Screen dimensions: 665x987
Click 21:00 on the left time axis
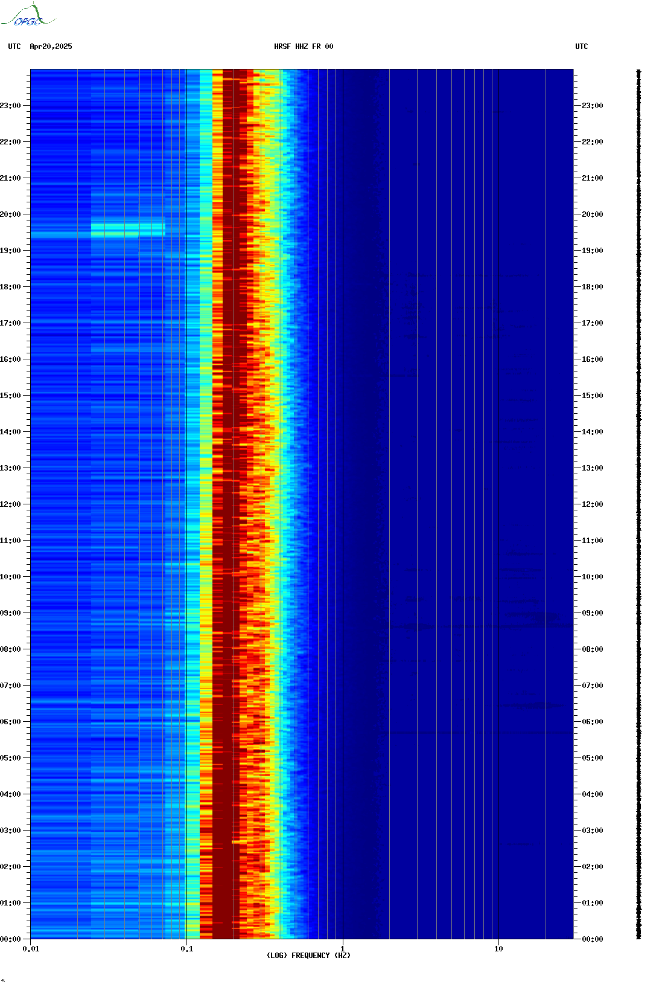coord(10,178)
